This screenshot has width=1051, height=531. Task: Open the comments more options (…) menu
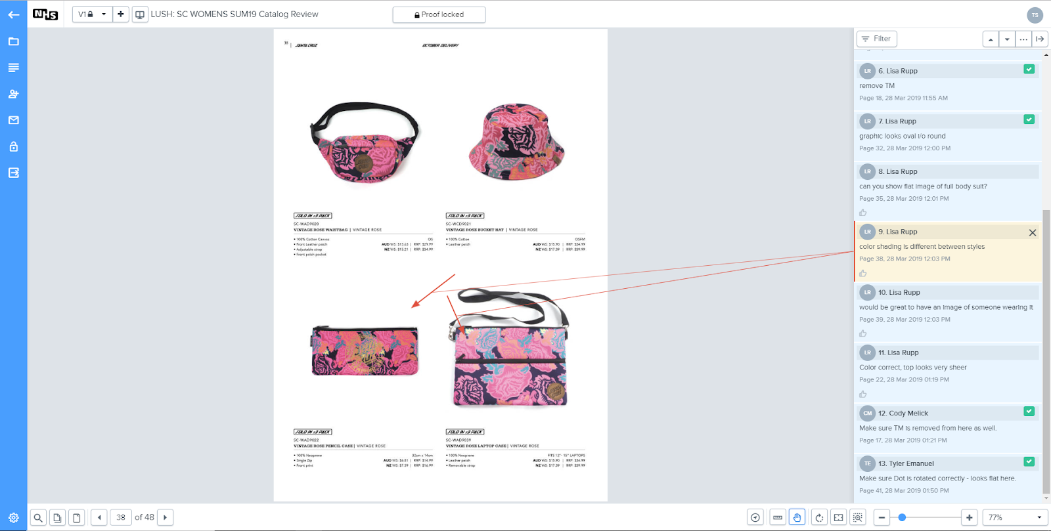1023,39
